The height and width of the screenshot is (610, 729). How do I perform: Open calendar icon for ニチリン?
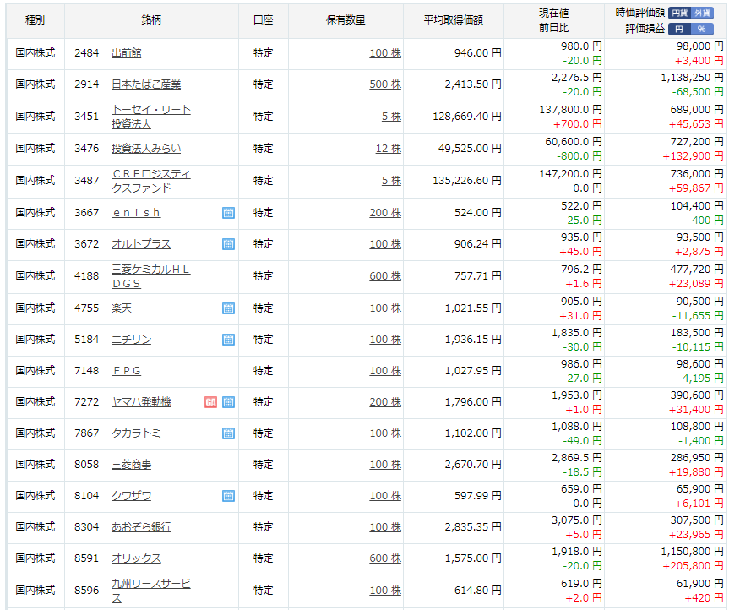(x=228, y=340)
